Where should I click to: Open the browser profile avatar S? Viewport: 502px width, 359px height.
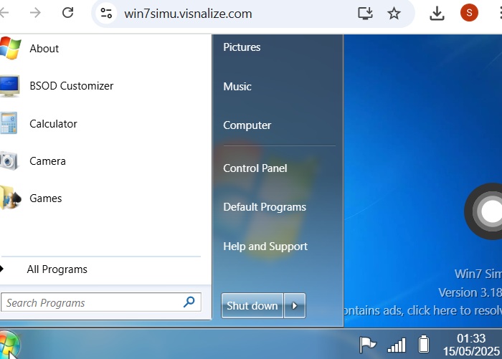[469, 13]
